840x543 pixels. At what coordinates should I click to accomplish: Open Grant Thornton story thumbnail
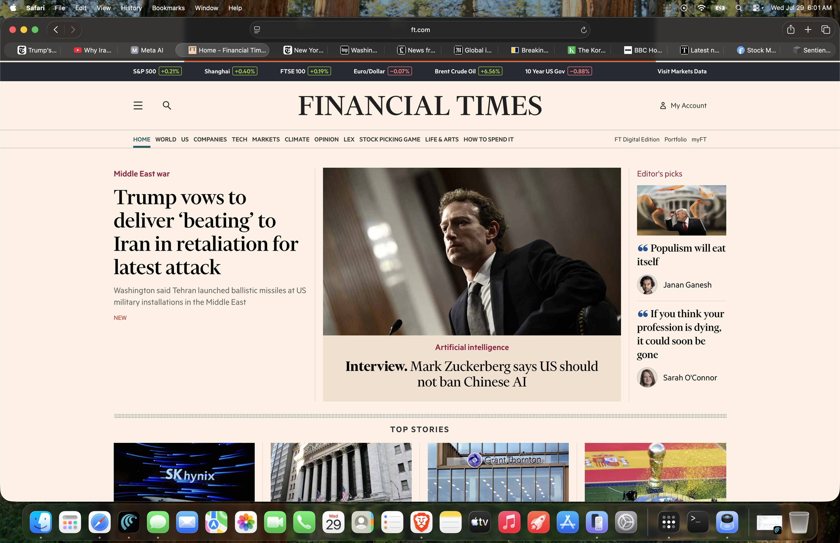click(498, 472)
